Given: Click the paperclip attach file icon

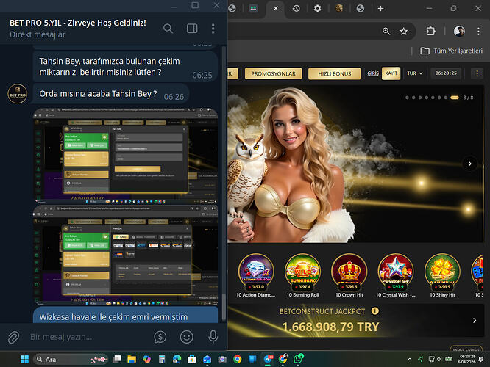Looking at the screenshot, I should [13, 337].
